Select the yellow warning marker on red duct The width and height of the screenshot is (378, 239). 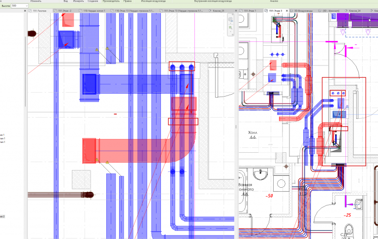tap(96, 160)
